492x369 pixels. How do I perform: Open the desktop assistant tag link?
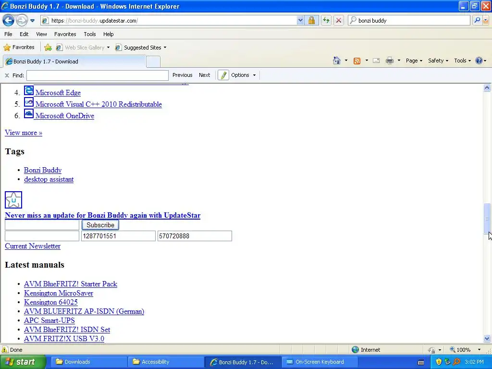click(x=49, y=179)
